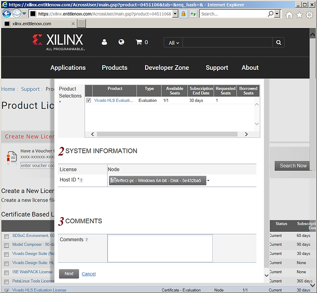Open the browser Tools gear icon
317x293 pixels.
point(309,15)
